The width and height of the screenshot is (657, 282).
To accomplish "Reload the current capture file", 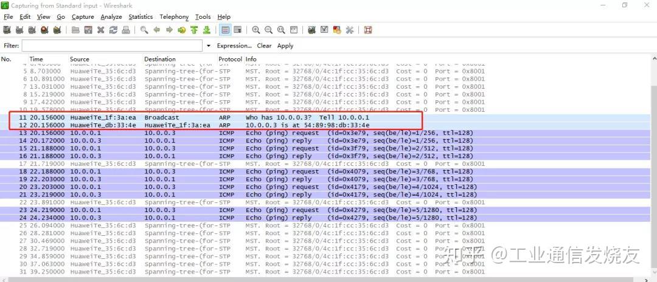I will coord(113,30).
